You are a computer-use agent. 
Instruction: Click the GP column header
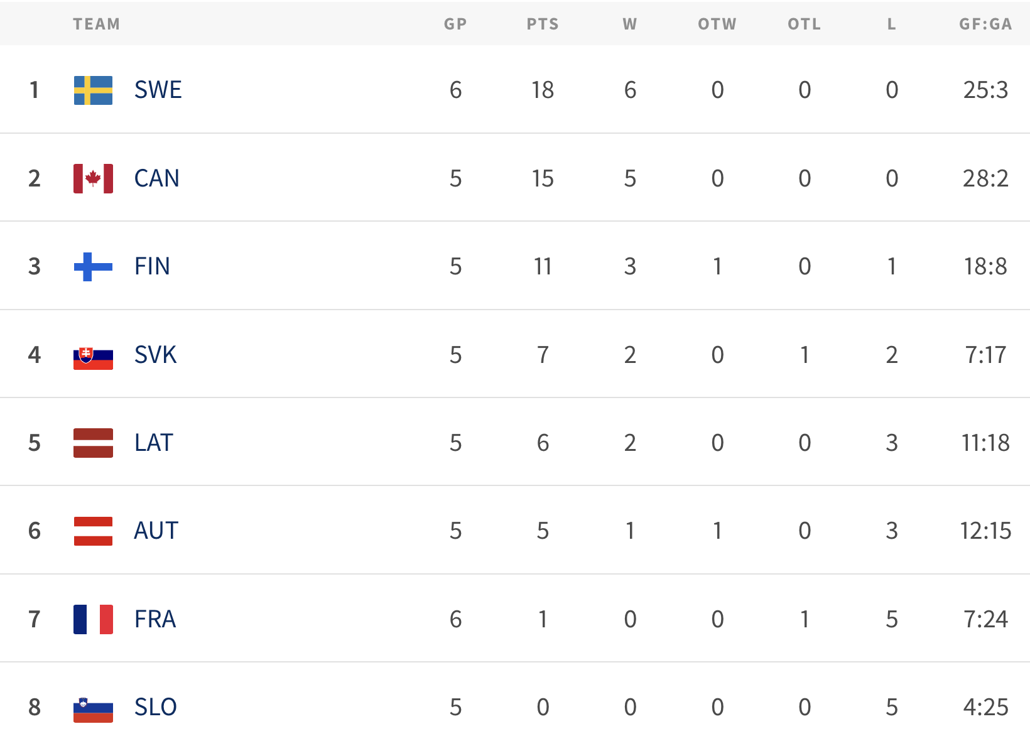(455, 24)
